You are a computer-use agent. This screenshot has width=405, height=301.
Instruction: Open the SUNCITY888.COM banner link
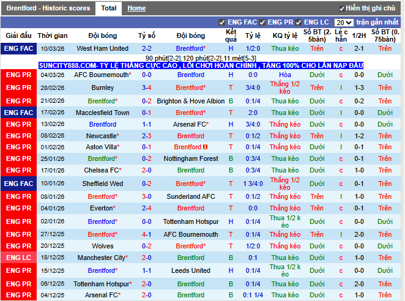click(x=201, y=65)
